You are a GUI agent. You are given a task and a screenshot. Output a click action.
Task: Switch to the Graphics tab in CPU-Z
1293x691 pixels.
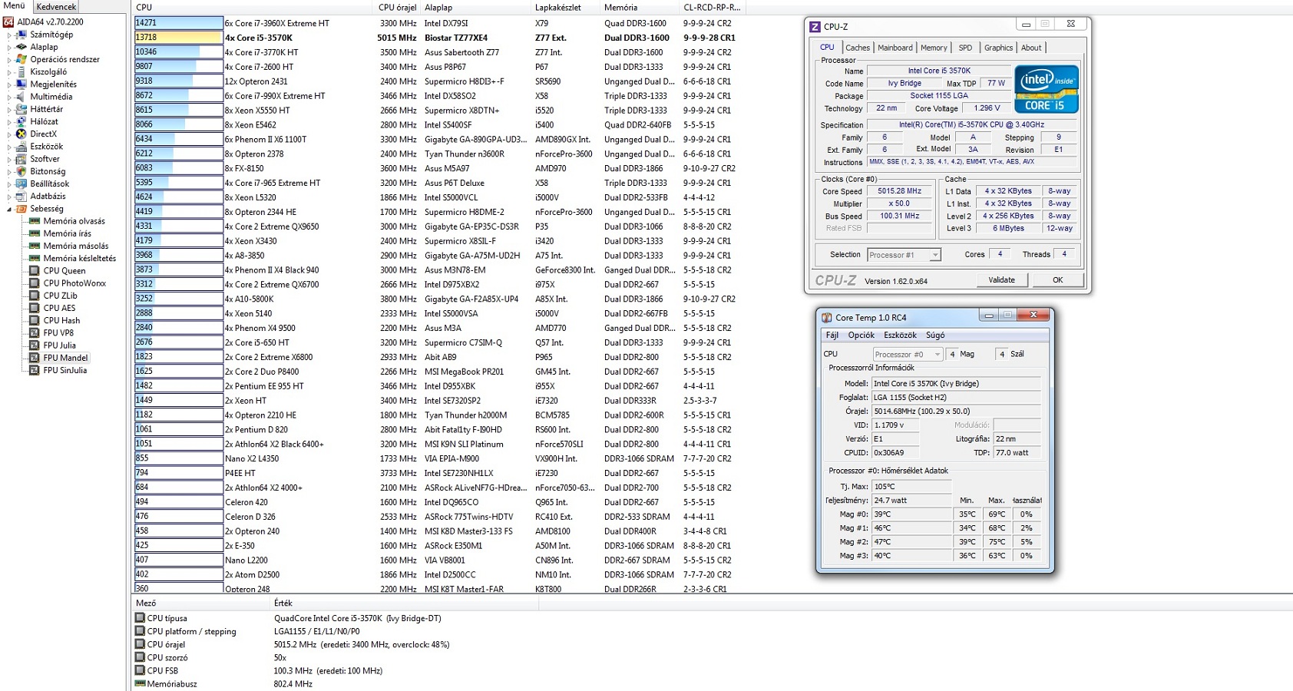click(x=998, y=48)
